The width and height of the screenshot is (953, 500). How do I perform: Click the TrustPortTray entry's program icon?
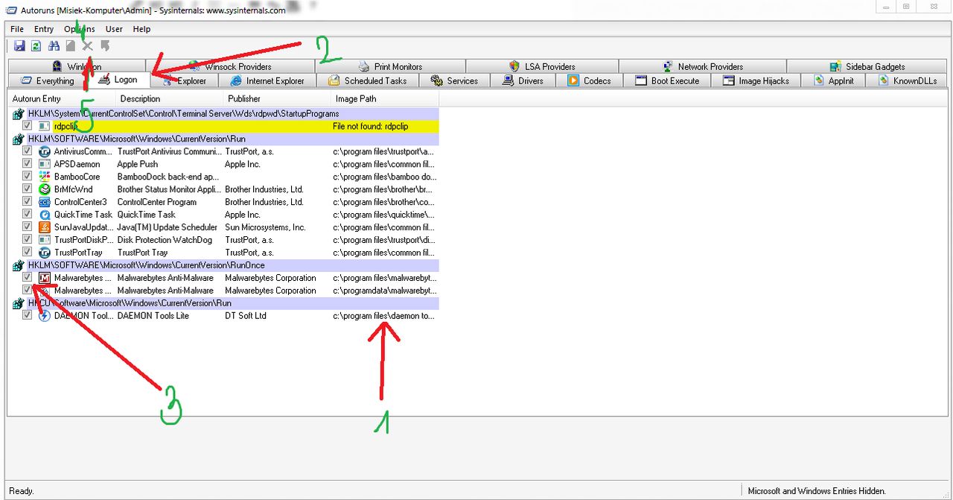[x=45, y=253]
